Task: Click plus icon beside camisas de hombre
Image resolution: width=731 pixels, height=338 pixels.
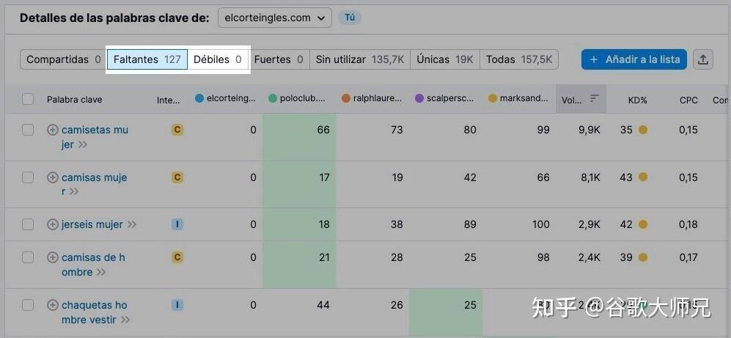Action: (x=52, y=257)
